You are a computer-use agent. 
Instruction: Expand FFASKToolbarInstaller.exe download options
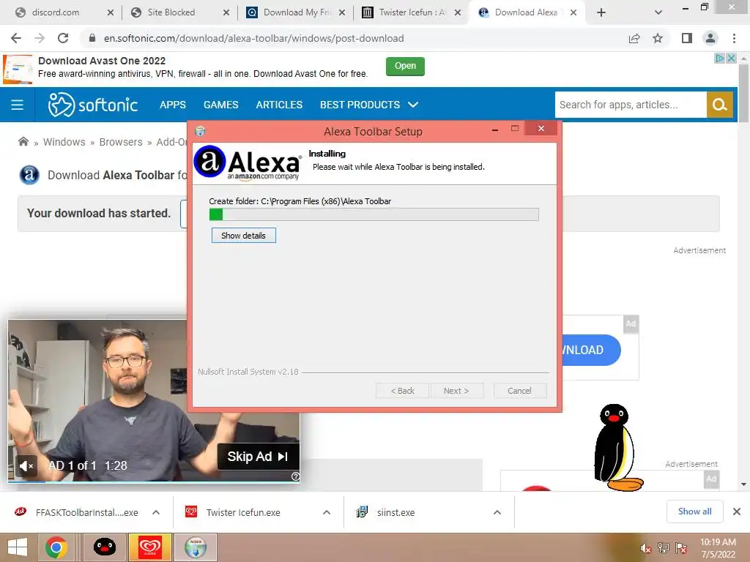coord(156,512)
